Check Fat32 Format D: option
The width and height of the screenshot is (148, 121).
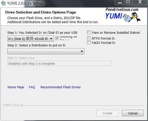pos(89,43)
